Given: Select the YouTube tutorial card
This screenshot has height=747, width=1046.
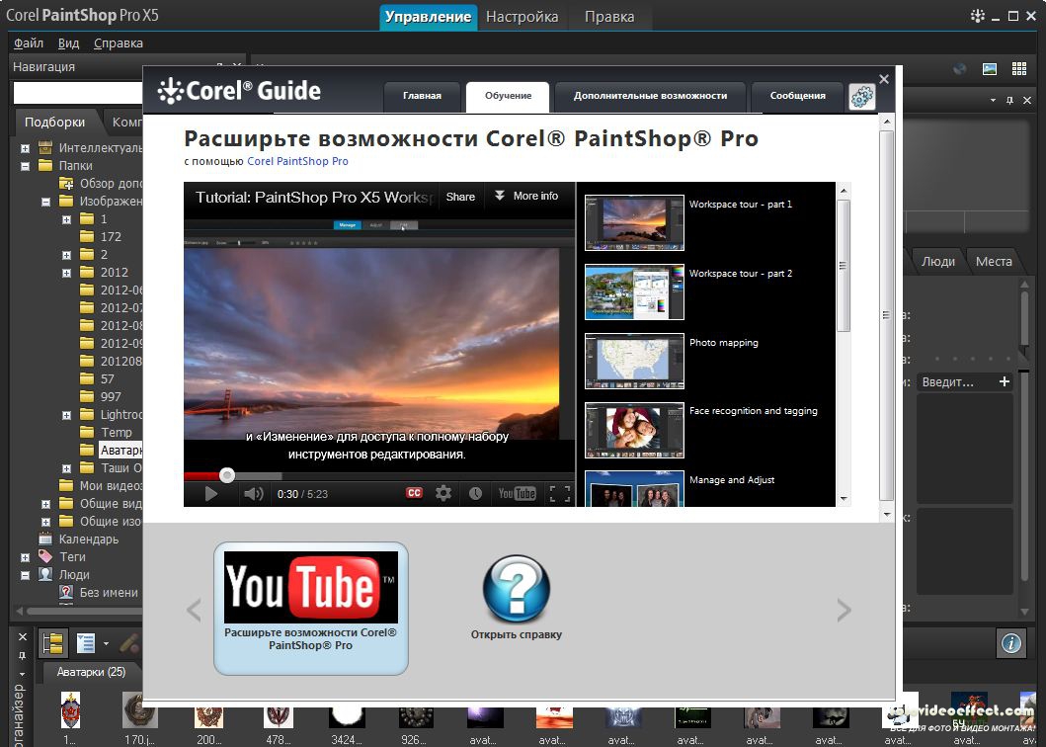Looking at the screenshot, I should coord(311,608).
